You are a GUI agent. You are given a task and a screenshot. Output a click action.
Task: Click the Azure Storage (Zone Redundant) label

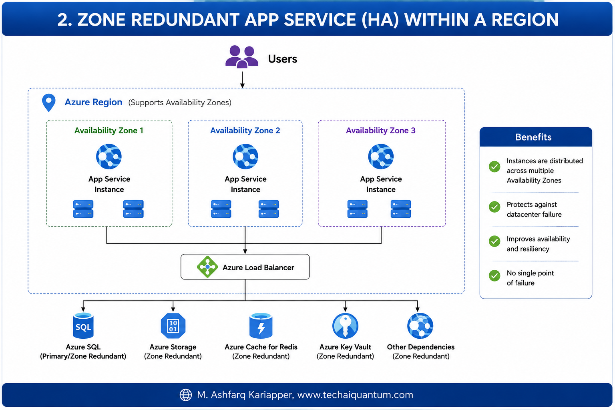[173, 352]
